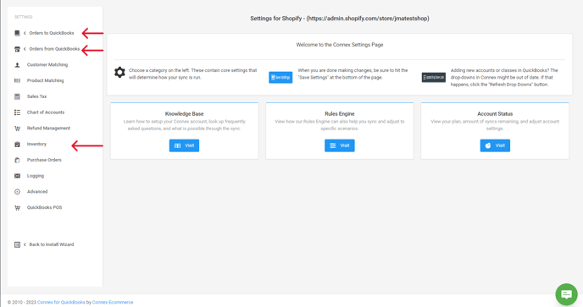Open Sales Tax settings
The width and height of the screenshot is (583, 307).
(36, 96)
